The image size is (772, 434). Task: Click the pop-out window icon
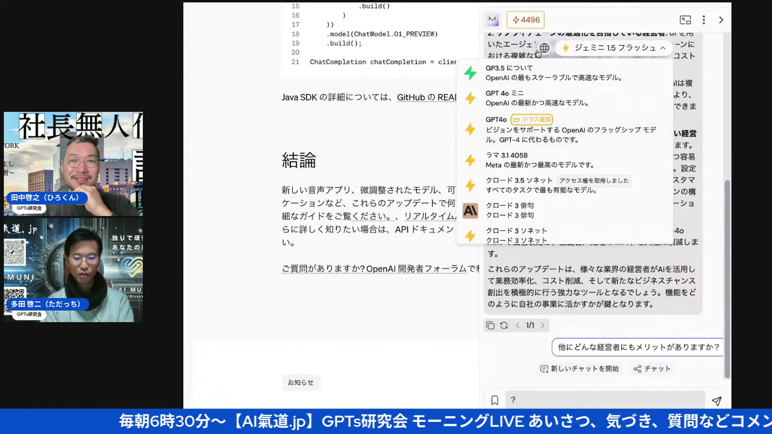(685, 20)
